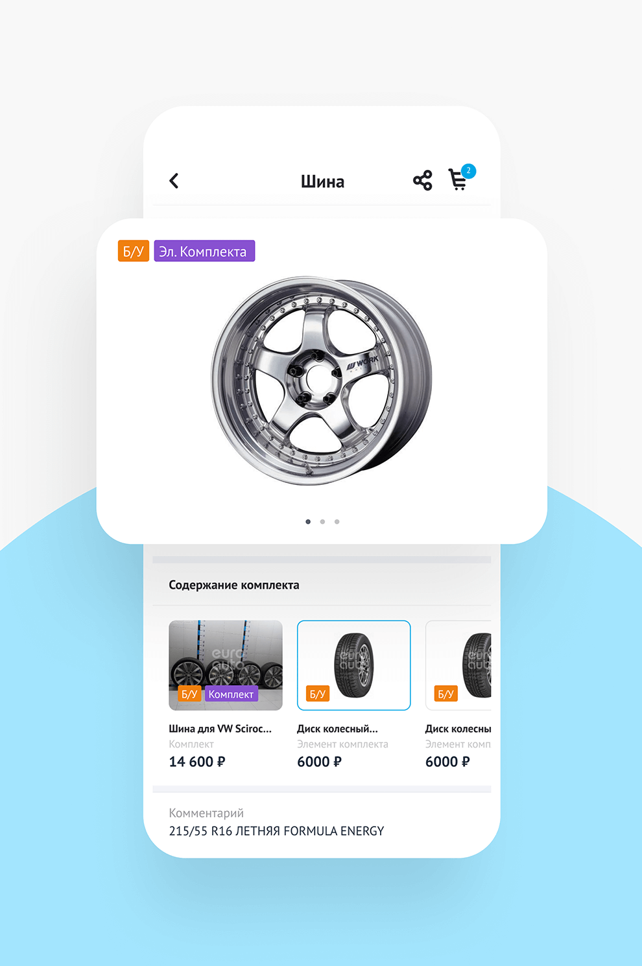This screenshot has width=642, height=966.
Task: Tap the Шина page title
Action: [322, 182]
